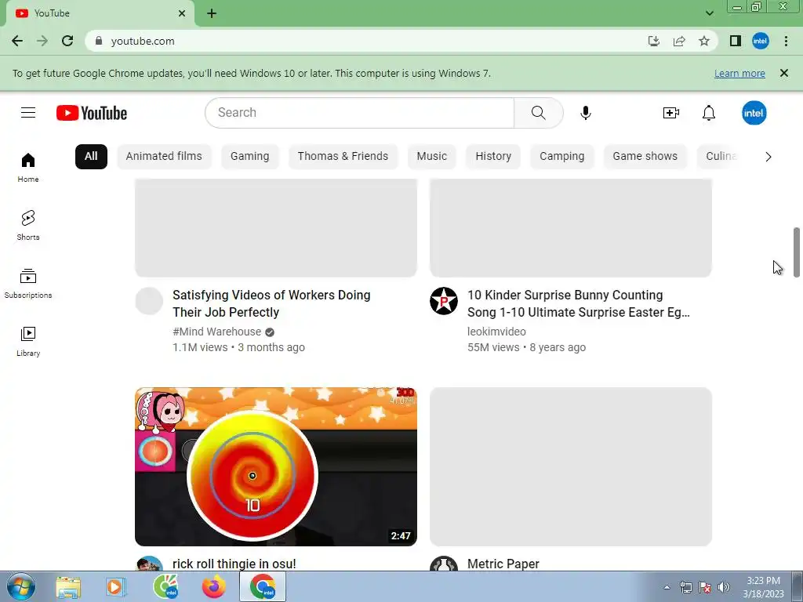Select the Camping chip
Viewport: 803px width, 602px height.
(x=561, y=157)
